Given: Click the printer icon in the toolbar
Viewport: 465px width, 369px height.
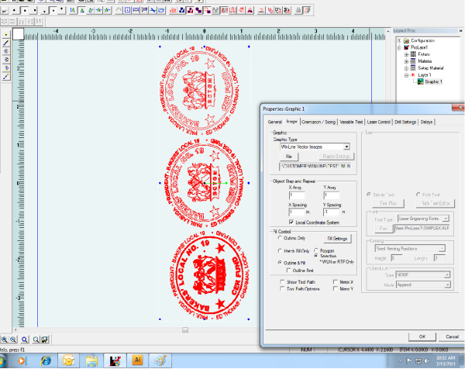Looking at the screenshot, I should coord(298,10).
